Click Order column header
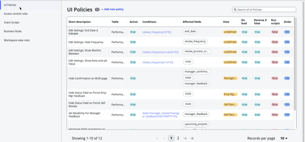 (x=287, y=22)
